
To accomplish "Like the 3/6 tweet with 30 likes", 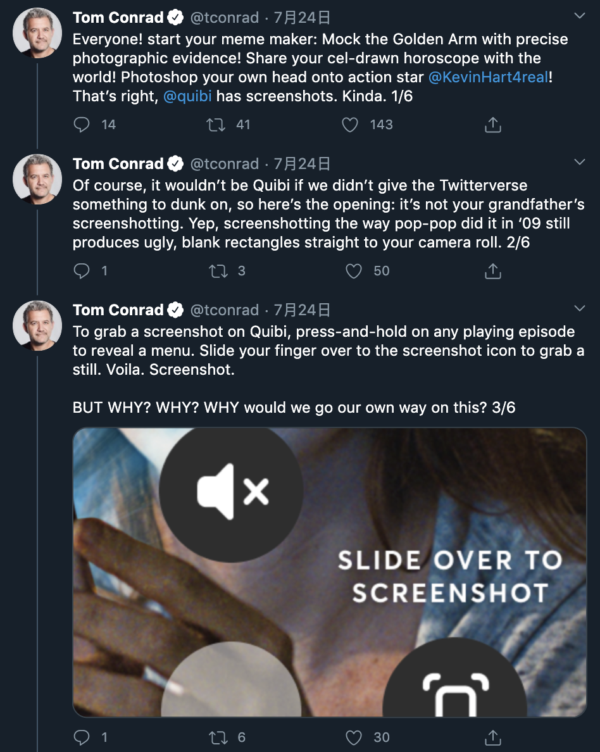I will tap(354, 737).
